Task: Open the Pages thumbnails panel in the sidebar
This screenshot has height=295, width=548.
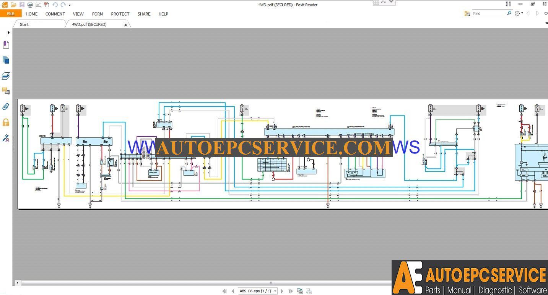Action: pyautogui.click(x=6, y=60)
